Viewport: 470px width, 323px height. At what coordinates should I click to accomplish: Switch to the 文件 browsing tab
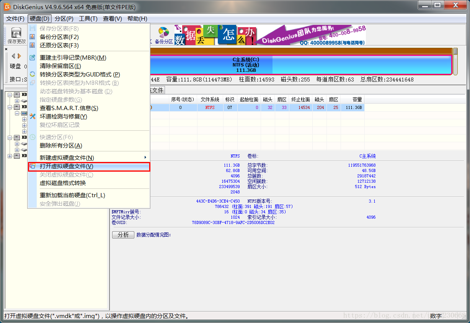pos(158,90)
